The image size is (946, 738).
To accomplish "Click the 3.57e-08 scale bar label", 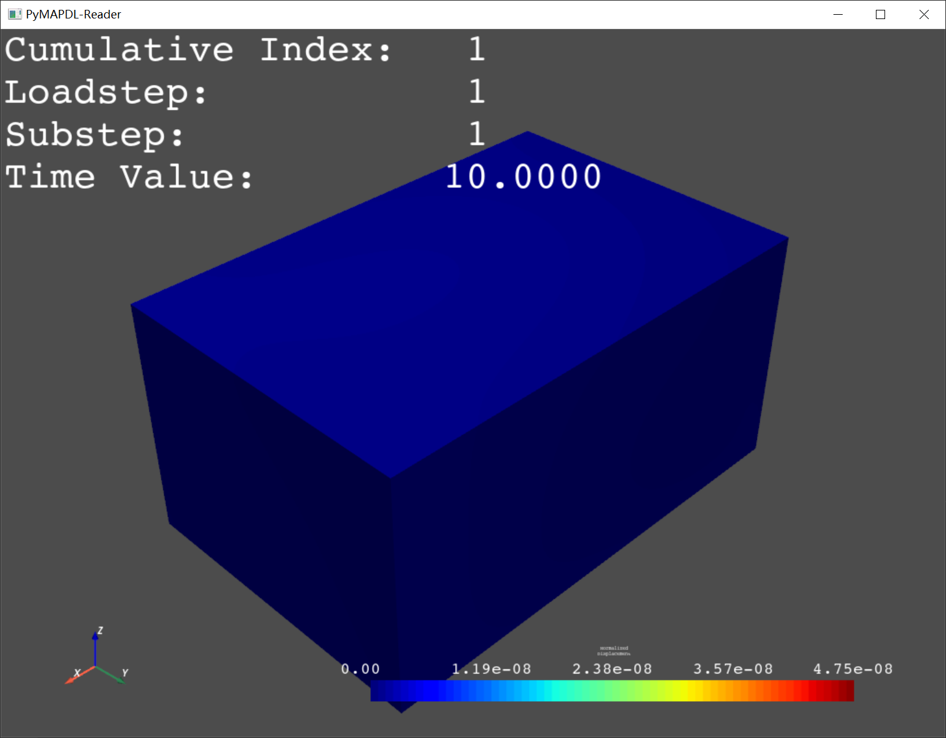I will (x=733, y=669).
